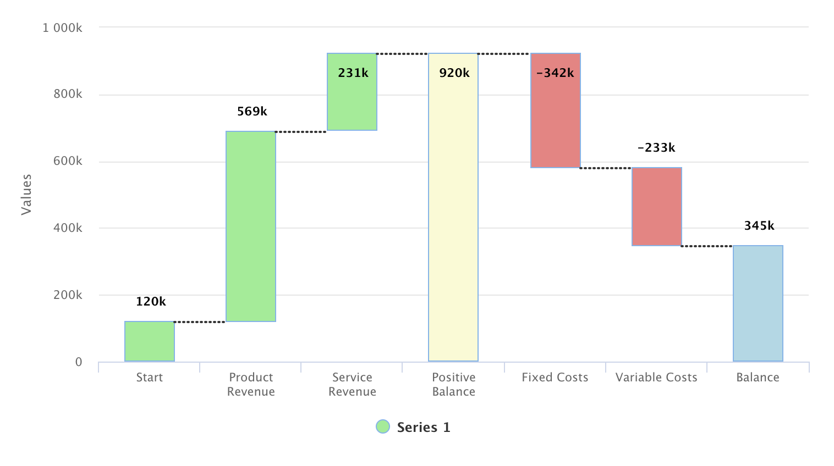Click the 345k data label
This screenshot has width=834, height=466.
pyautogui.click(x=759, y=226)
